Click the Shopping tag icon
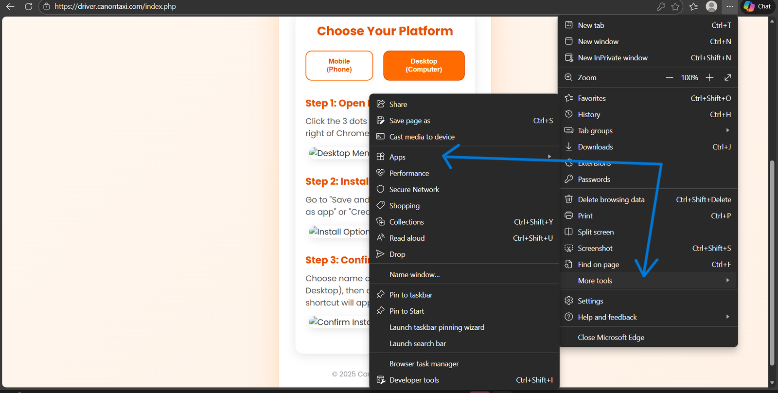The image size is (778, 393). [x=381, y=205]
